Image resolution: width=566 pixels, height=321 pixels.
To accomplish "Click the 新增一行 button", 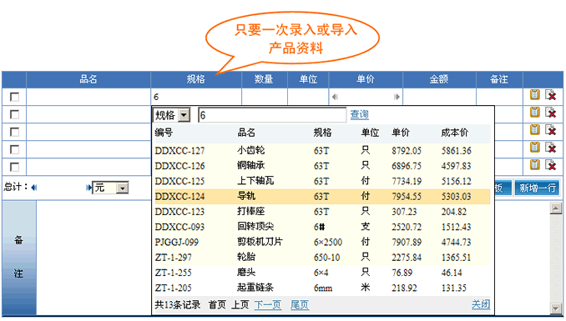I will [x=537, y=188].
